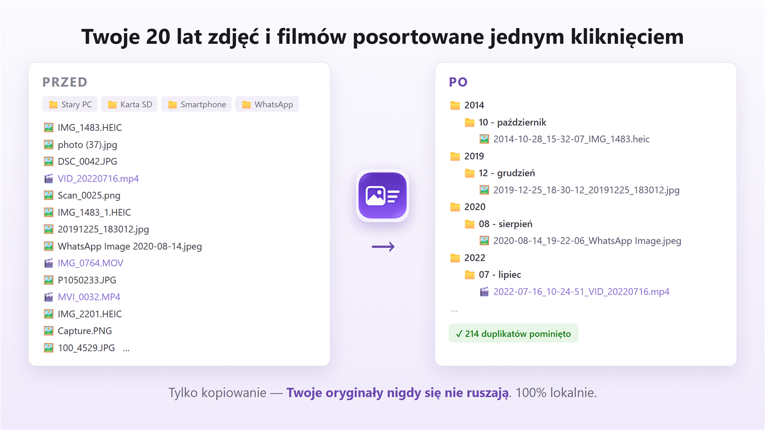This screenshot has width=765, height=430.
Task: Click the image icon beside P1050233.JPG
Action: (x=48, y=280)
